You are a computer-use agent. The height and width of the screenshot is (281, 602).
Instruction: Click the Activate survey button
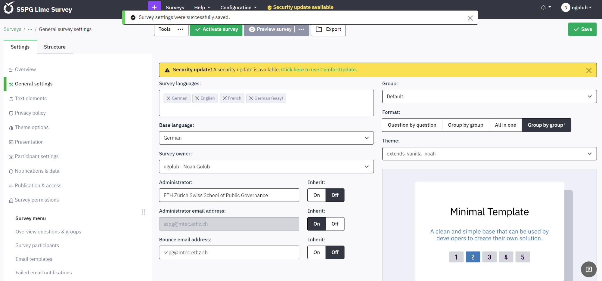pos(216,29)
